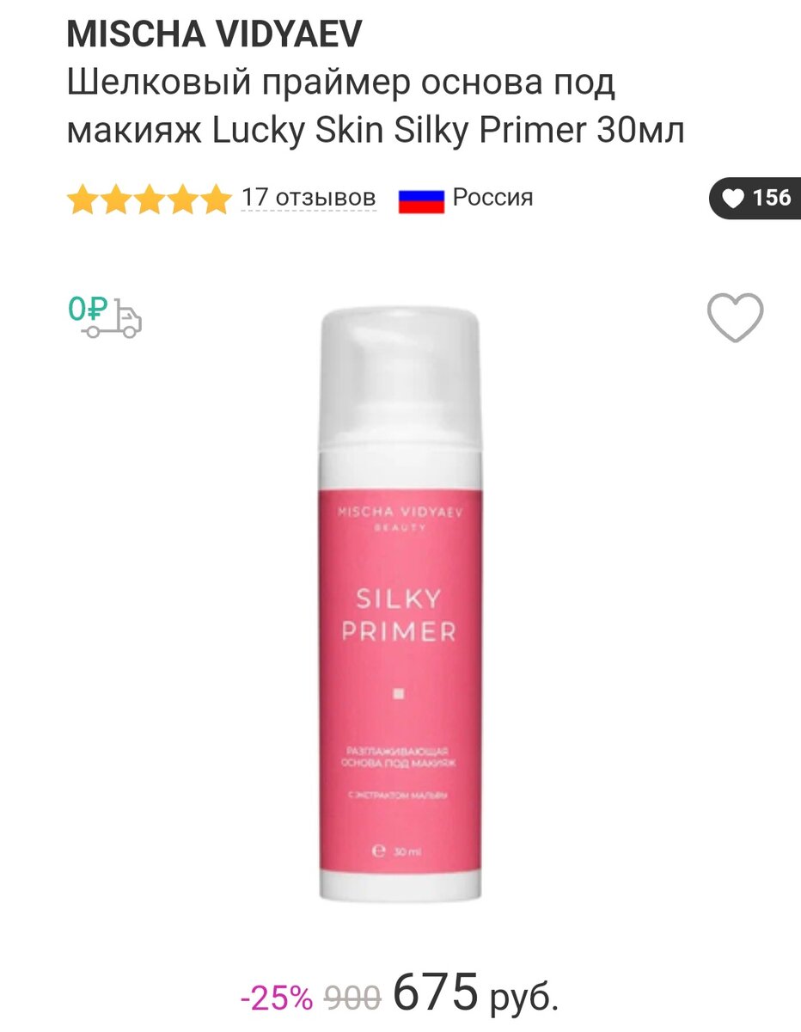Click the Россия country label

coord(493,197)
